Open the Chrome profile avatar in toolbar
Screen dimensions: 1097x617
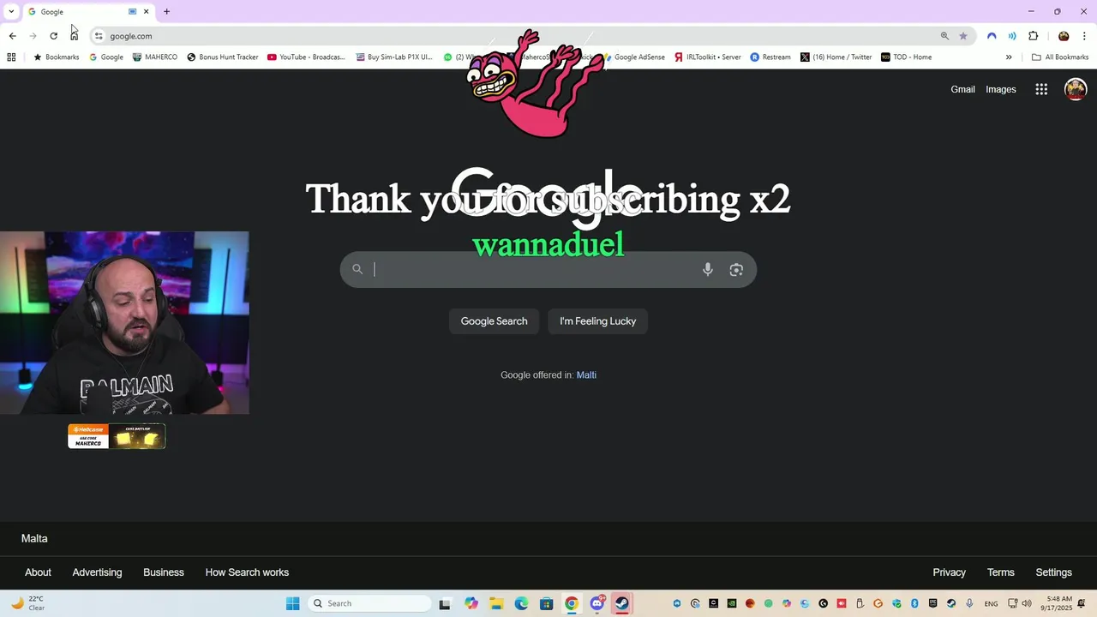1064,36
